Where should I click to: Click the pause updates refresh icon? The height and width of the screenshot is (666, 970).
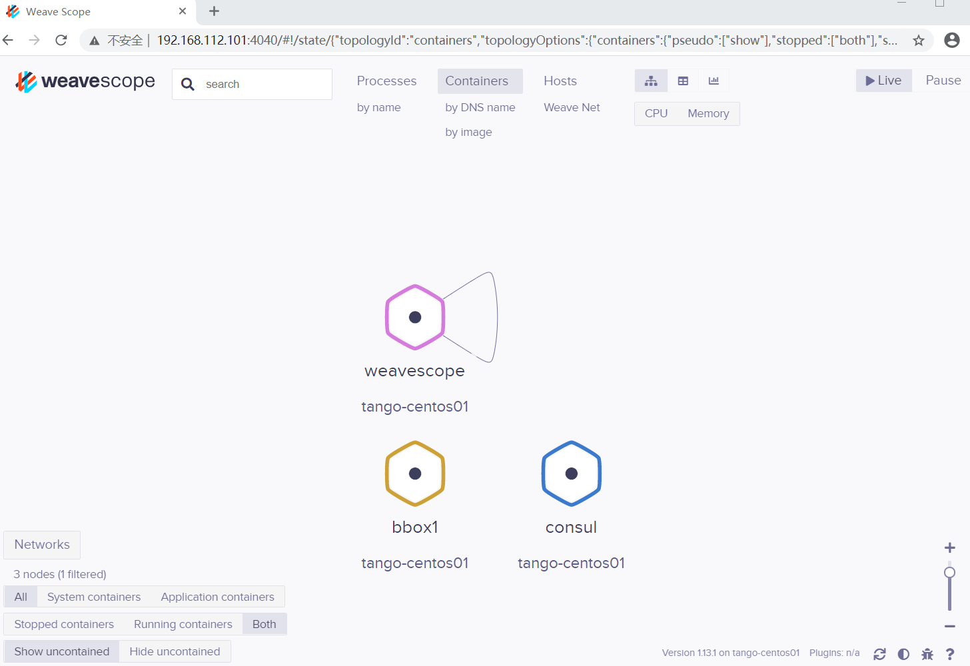(879, 654)
